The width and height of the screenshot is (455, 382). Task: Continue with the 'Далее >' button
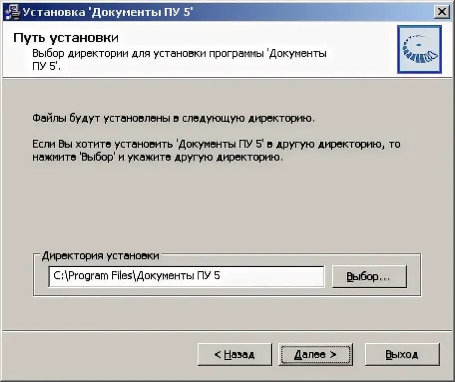click(315, 355)
